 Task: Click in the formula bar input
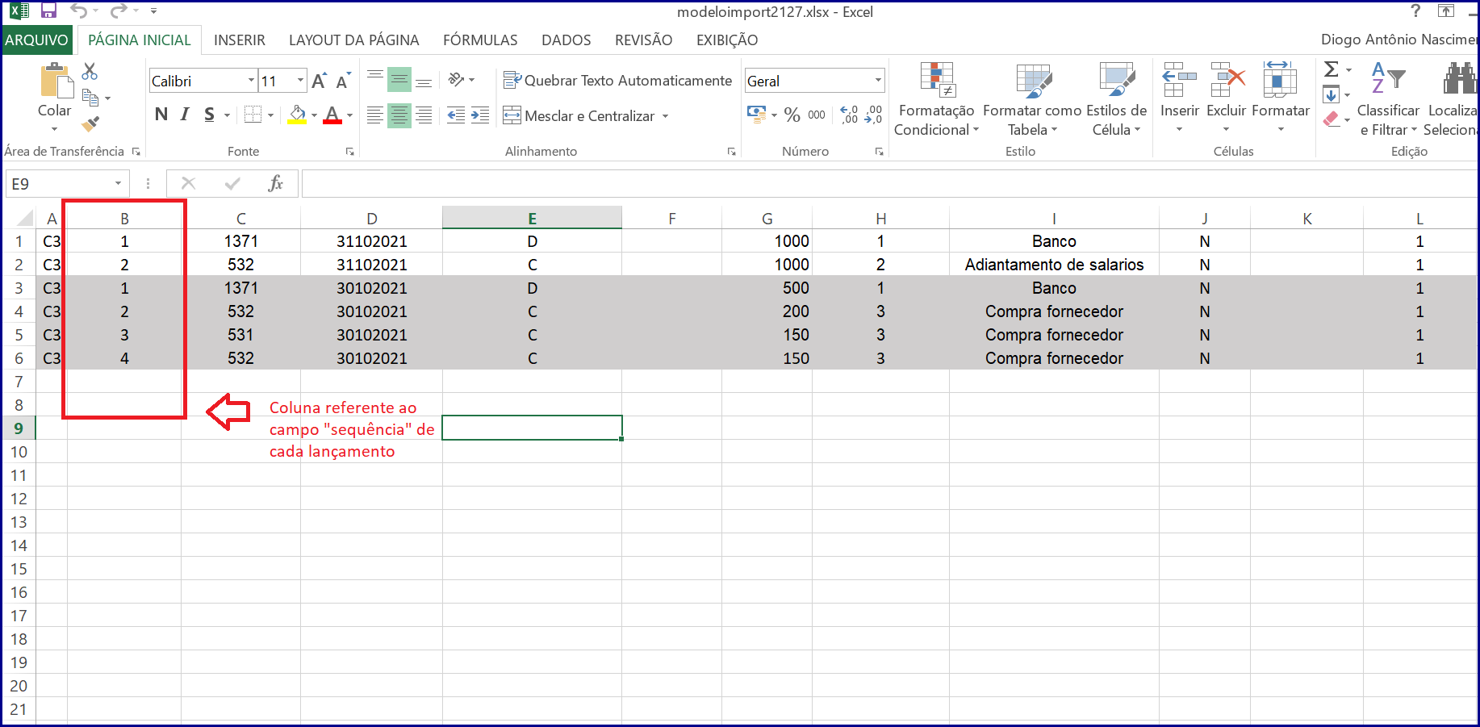[889, 183]
